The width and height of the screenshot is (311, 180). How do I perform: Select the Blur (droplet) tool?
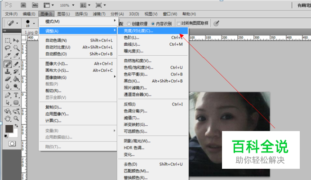pos(8,87)
